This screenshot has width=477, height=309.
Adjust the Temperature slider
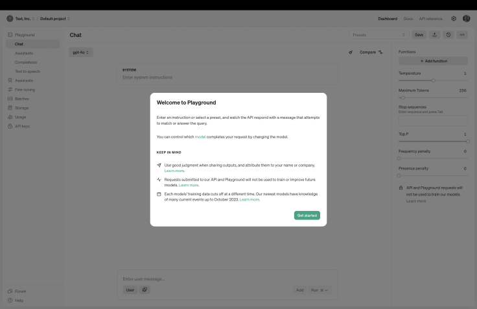pos(433,80)
